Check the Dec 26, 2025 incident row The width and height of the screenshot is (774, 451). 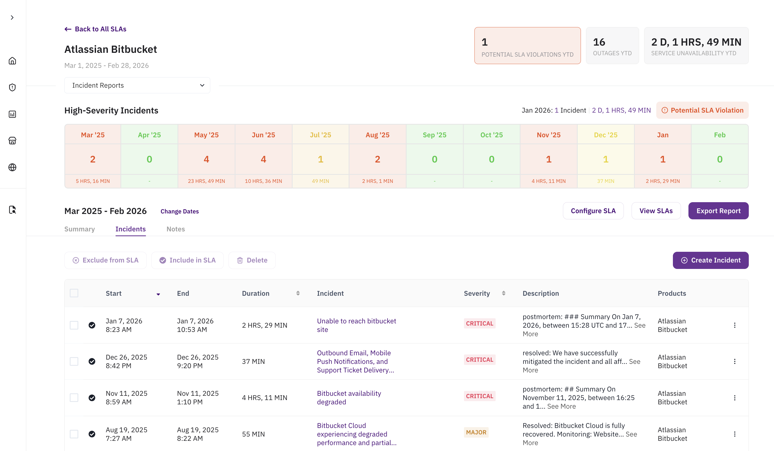74,361
